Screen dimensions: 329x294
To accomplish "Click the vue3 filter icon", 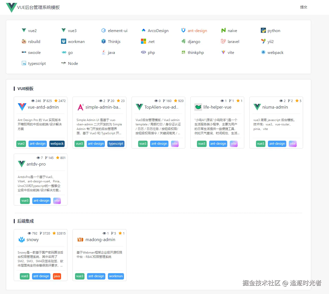I will click(64, 30).
